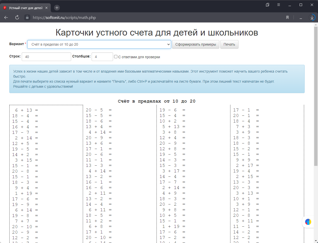
Task: Bookmark this page using the bookmark icon
Action: click(287, 17)
